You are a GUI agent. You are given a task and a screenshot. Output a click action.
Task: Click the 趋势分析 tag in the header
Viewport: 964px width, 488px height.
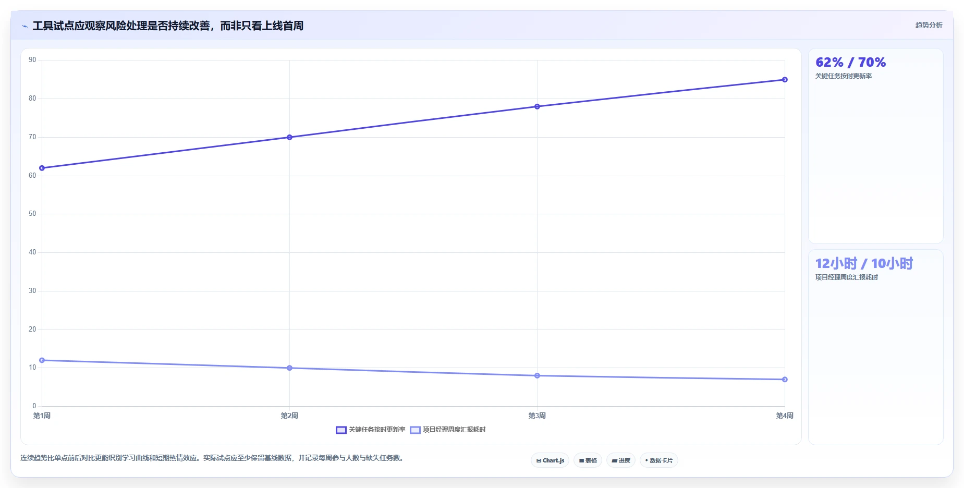click(x=929, y=25)
